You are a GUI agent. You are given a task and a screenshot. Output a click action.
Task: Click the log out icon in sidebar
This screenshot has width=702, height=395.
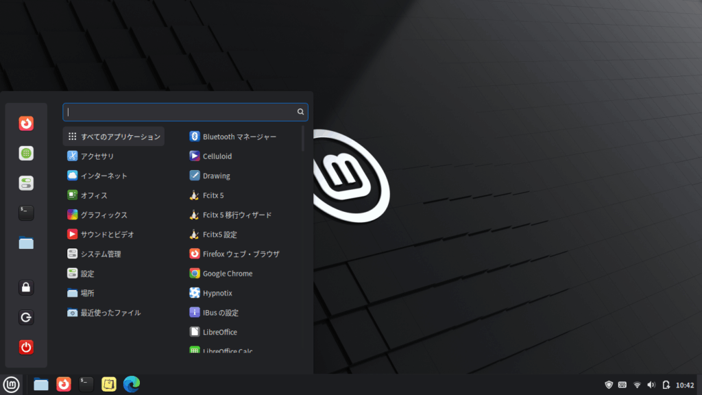[26, 318]
